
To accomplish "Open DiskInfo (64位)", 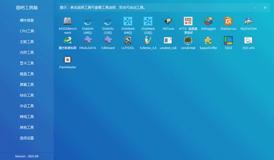I will pos(88,23).
